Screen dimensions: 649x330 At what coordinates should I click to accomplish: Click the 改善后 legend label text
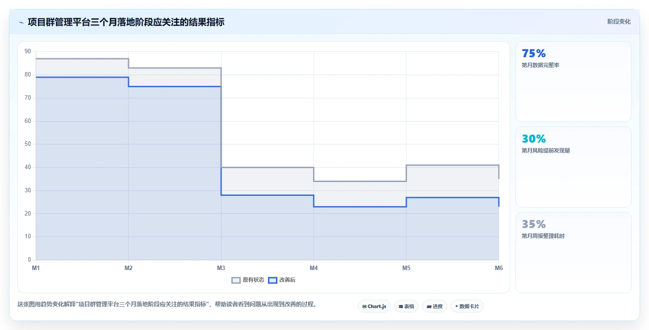point(287,280)
